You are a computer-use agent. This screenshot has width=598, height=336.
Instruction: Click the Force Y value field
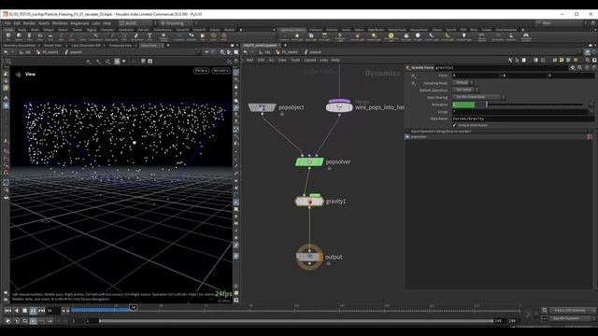pos(523,76)
